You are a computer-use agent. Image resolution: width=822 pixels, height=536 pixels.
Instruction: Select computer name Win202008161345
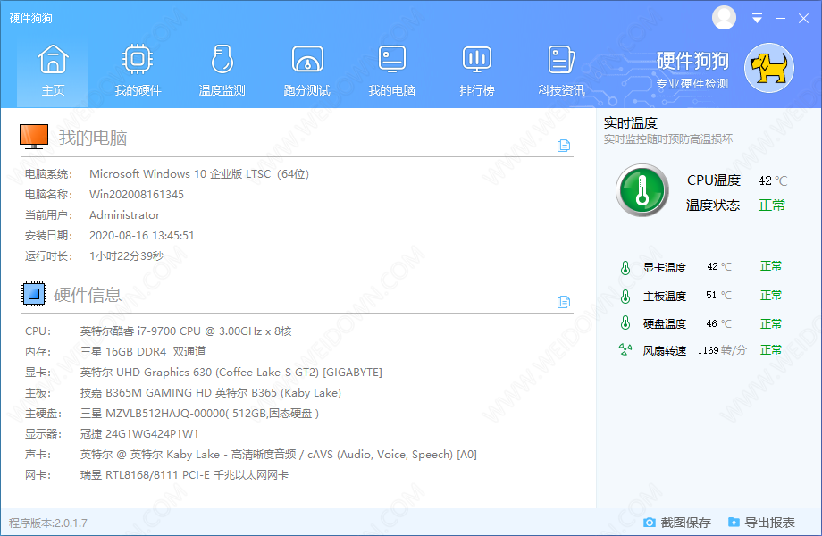tap(137, 195)
